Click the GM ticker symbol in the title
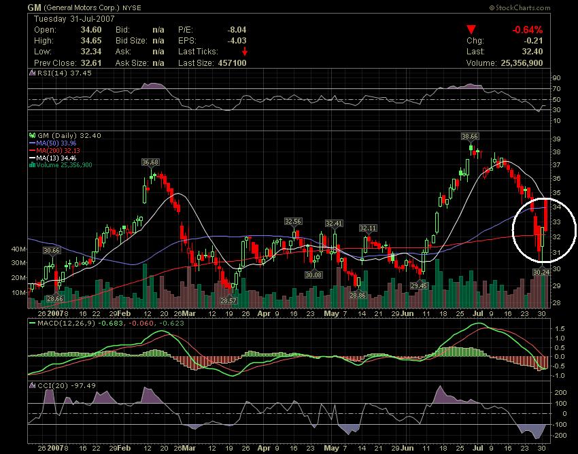 (x=34, y=7)
